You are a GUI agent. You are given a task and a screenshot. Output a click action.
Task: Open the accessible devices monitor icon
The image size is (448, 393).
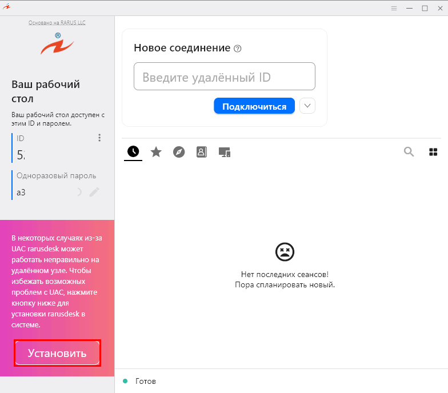pyautogui.click(x=224, y=152)
